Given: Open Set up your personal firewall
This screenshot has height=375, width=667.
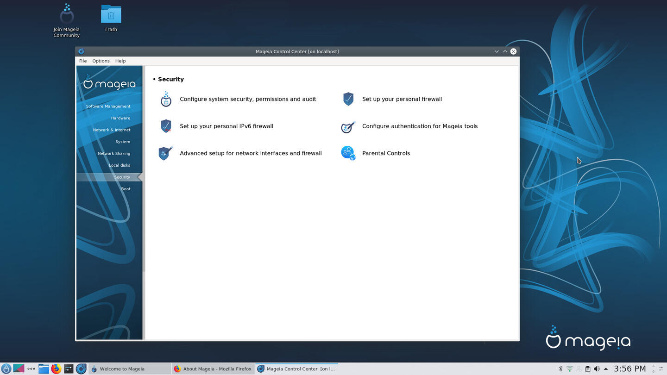Looking at the screenshot, I should coord(402,99).
